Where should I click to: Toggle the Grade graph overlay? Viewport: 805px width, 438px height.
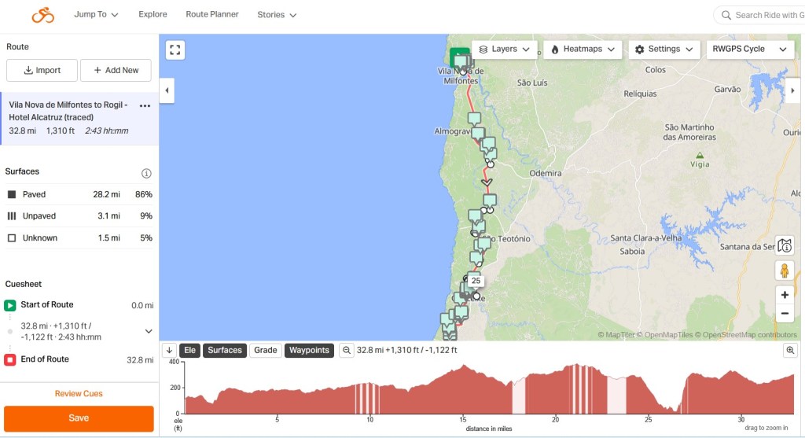point(266,350)
